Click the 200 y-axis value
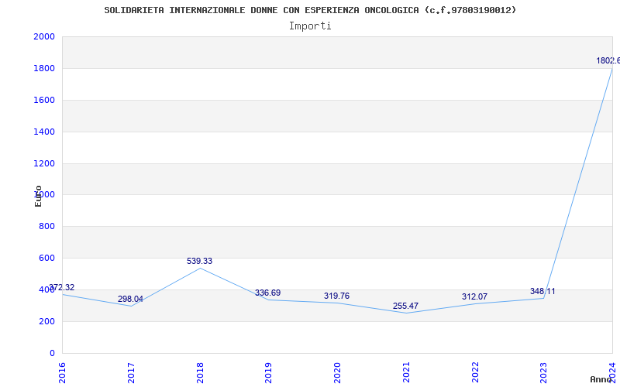This screenshot has height=387, width=620. (x=46, y=321)
